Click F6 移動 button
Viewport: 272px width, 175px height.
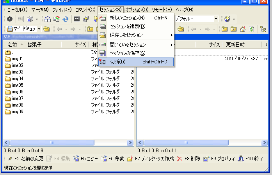(x=112, y=159)
